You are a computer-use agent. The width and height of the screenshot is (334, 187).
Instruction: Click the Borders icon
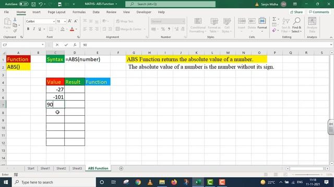[x=51, y=29]
